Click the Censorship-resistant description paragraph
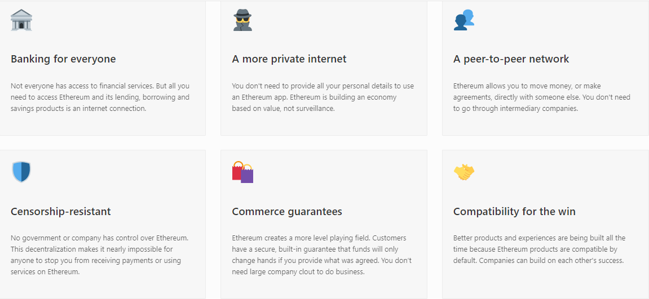The width and height of the screenshot is (649, 299). [x=99, y=255]
